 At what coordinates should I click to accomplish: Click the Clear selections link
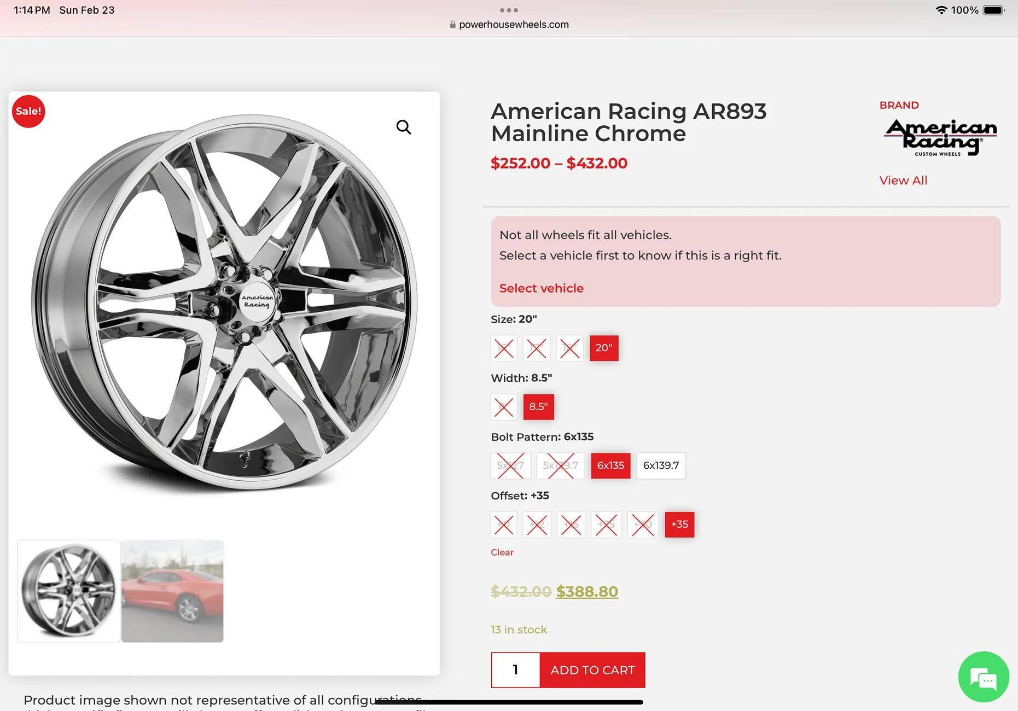coord(502,552)
